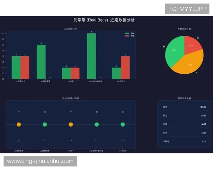Click the 1-1 score label
This screenshot has width=213, height=170.
coord(71,141)
